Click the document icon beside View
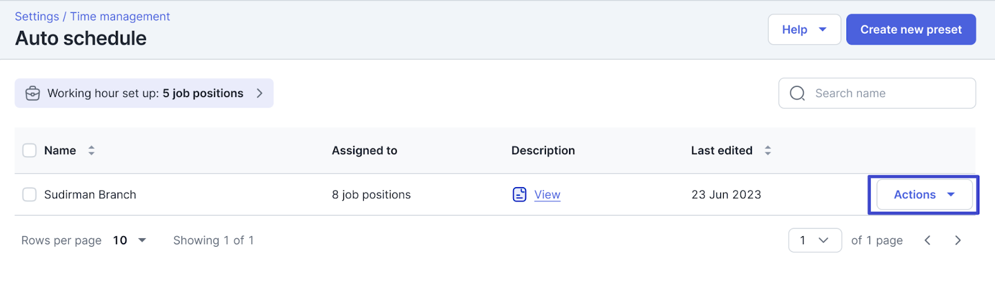 519,195
